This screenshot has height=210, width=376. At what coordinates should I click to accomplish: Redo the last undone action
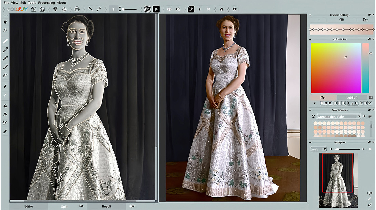pyautogui.click(x=99, y=9)
